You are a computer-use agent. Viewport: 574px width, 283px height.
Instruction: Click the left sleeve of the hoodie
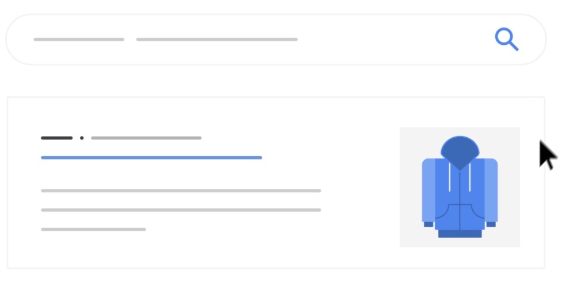tap(428, 191)
